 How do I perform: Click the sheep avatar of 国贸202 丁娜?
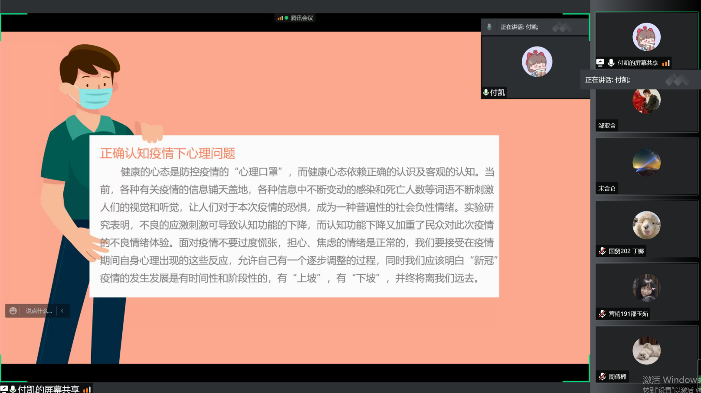pyautogui.click(x=646, y=225)
